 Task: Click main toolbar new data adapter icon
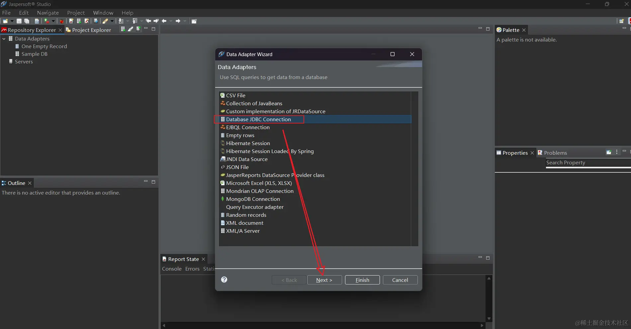[79, 21]
